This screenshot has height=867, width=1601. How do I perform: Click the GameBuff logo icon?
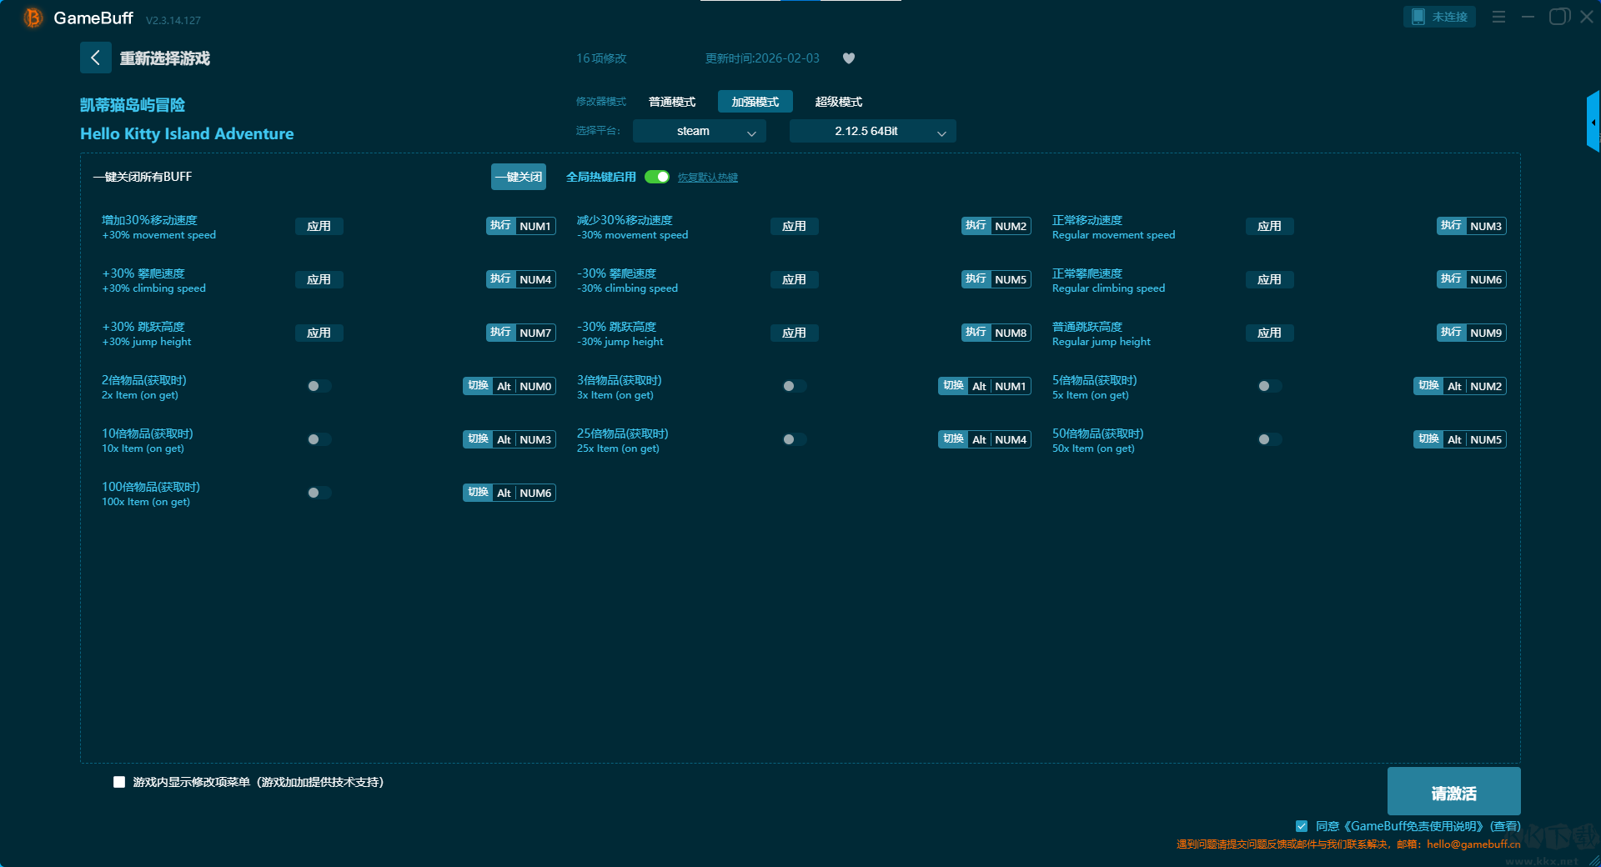pos(33,18)
